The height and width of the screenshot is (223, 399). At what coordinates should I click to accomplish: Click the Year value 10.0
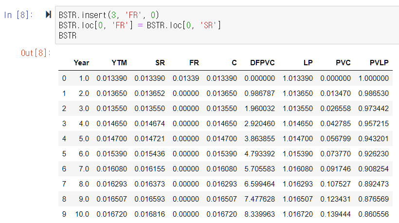pos(82,214)
